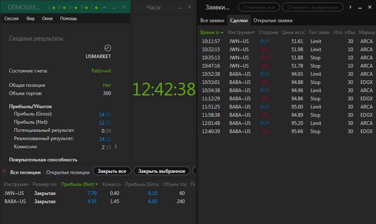Select the 10:54:38 BUY deal at 94.96
Image resolution: width=376 pixels, height=224 pixels.
click(287, 90)
